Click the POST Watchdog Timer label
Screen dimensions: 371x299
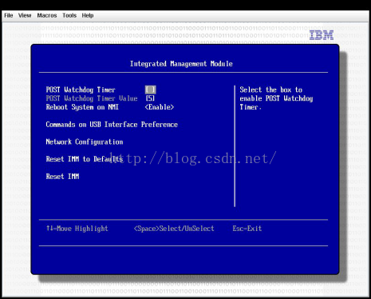click(x=81, y=90)
